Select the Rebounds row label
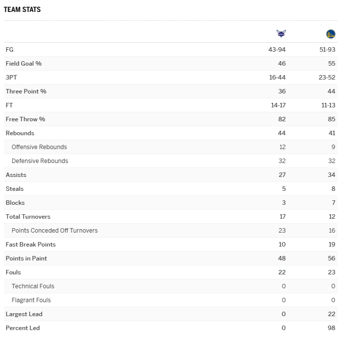The width and height of the screenshot is (343, 340). [x=20, y=133]
